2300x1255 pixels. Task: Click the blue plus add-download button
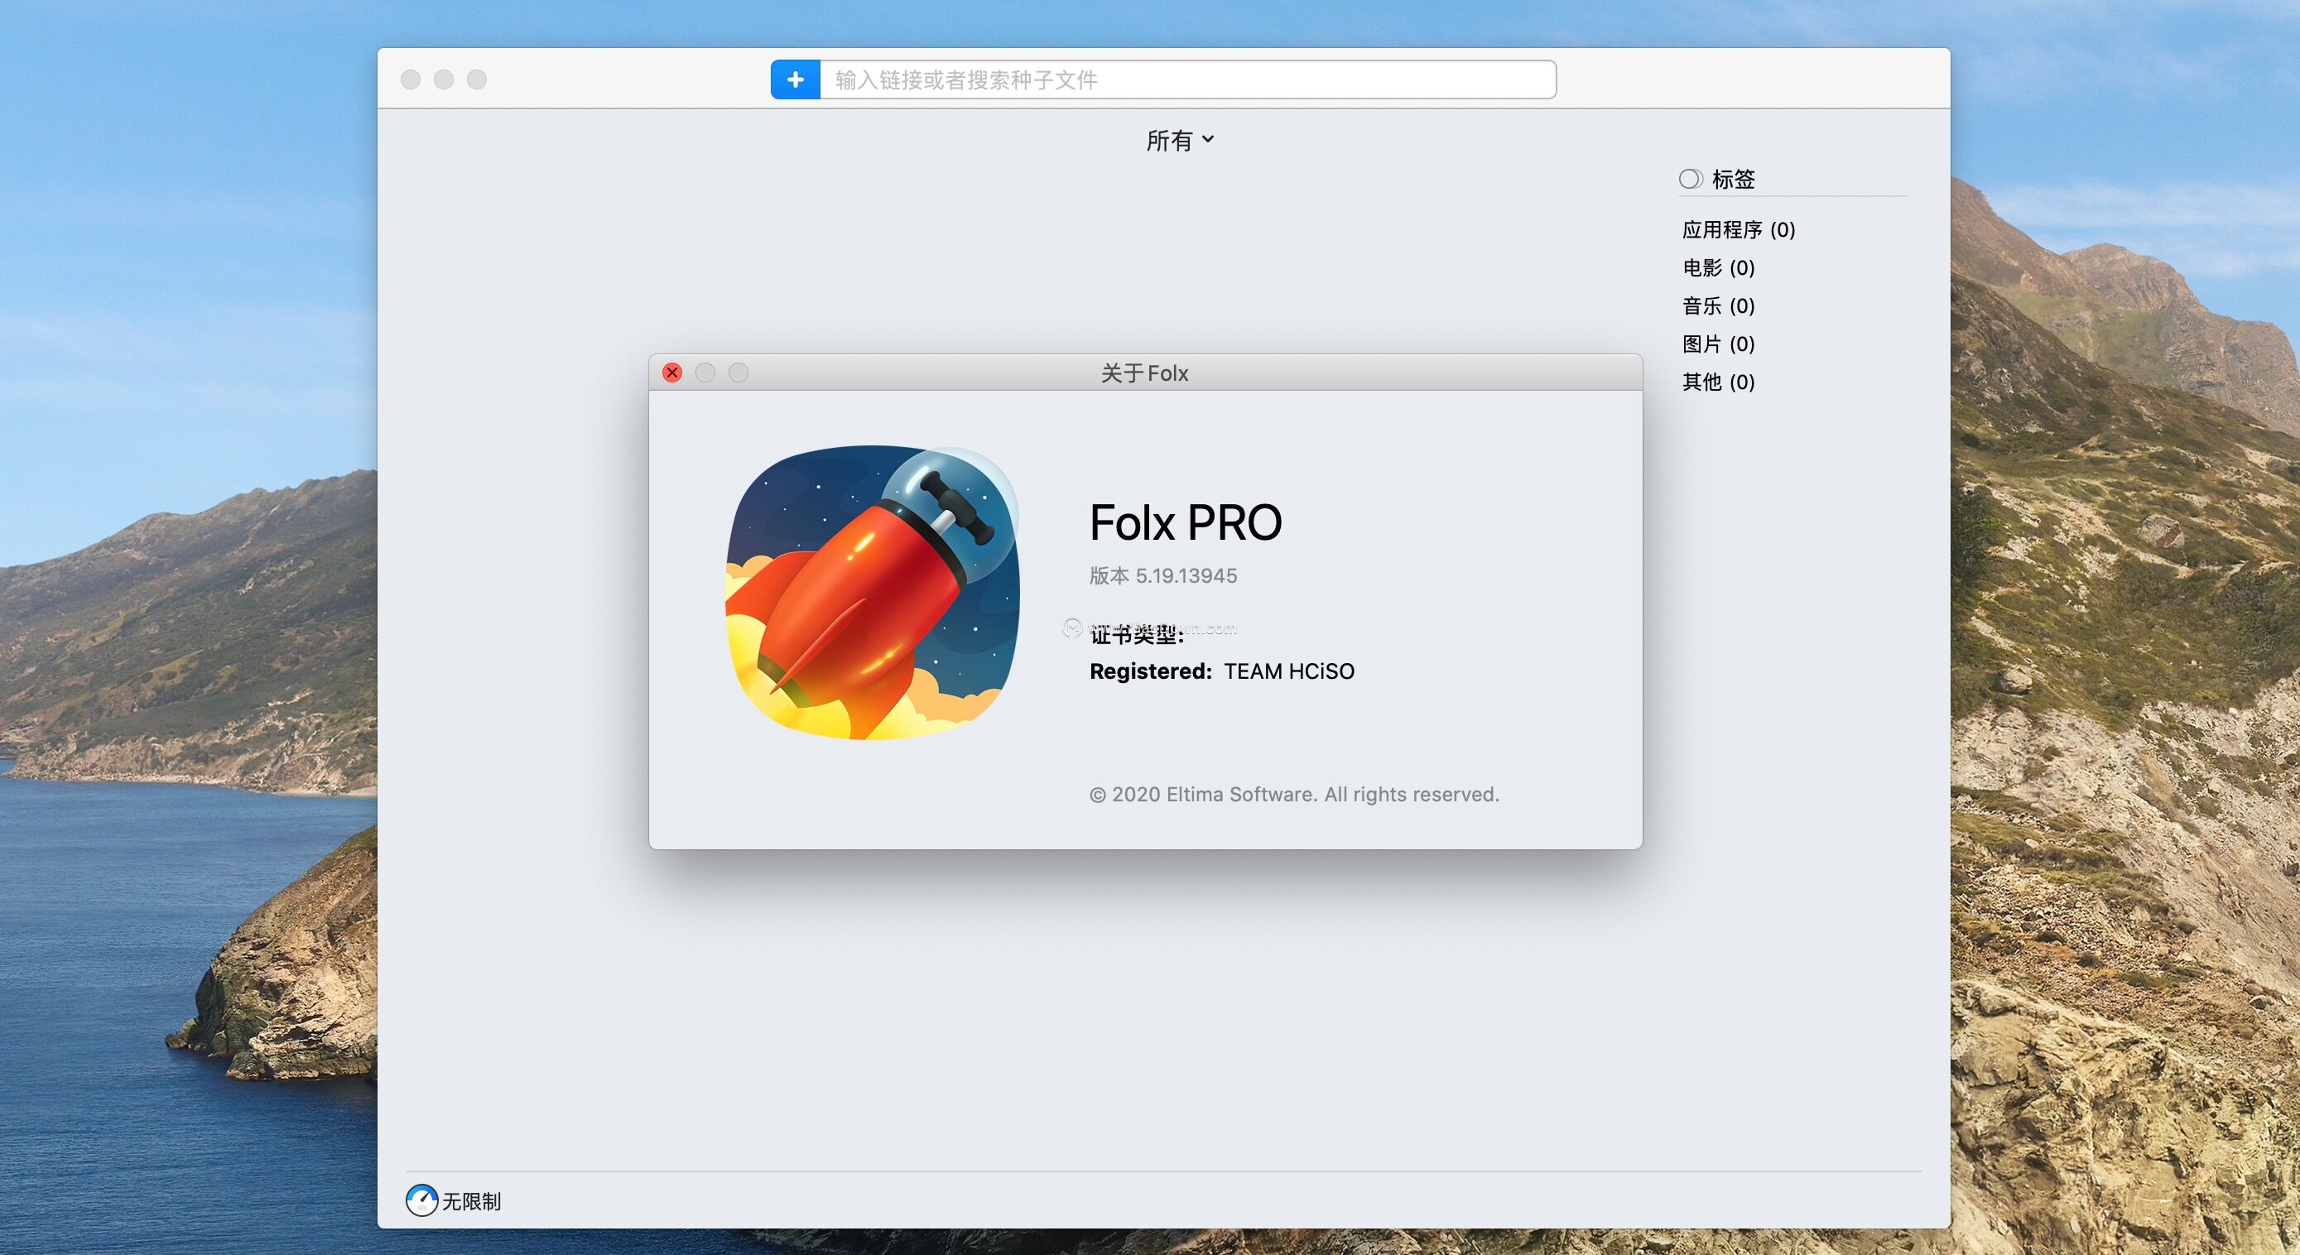(x=796, y=79)
